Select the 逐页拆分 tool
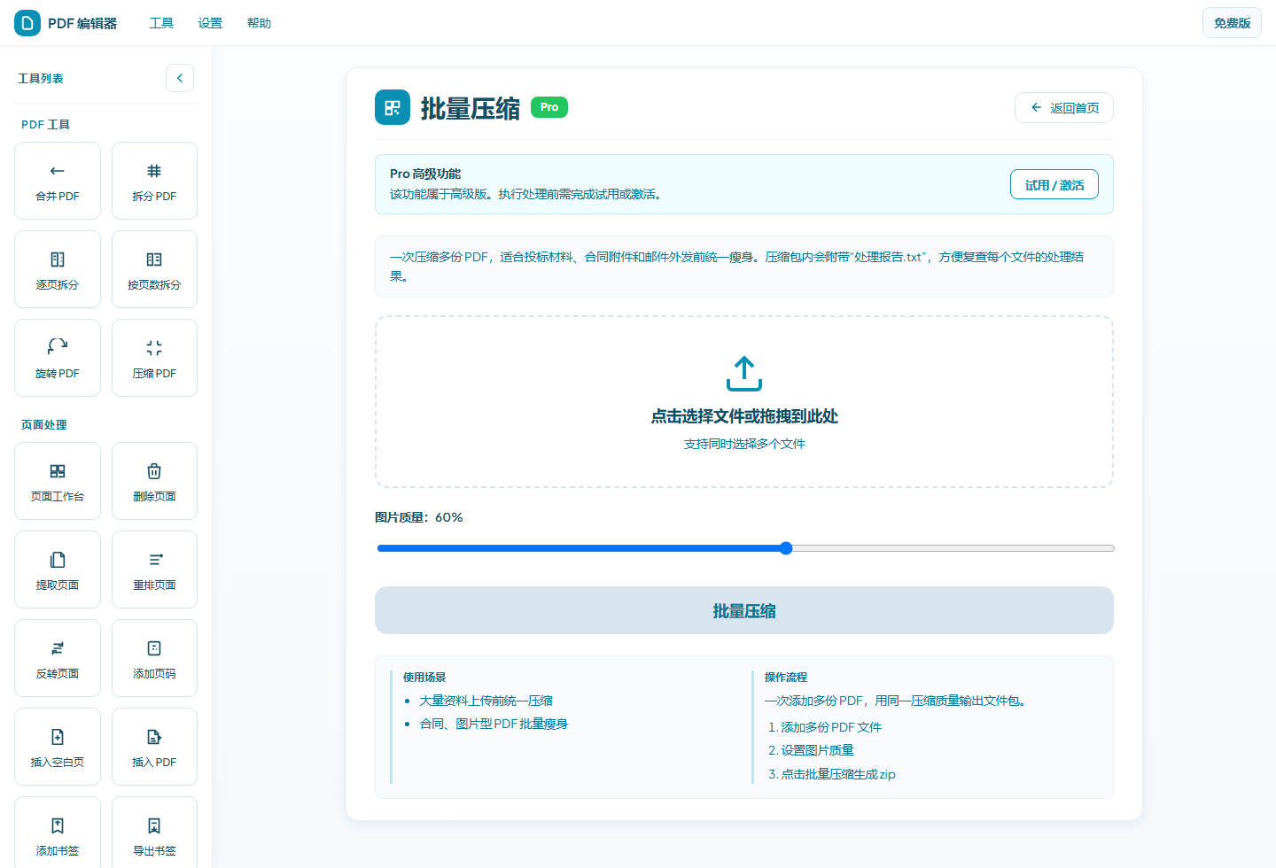 pyautogui.click(x=58, y=269)
